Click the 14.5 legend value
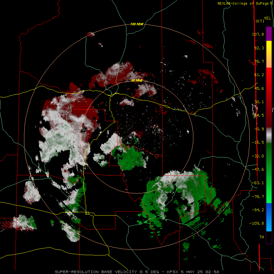The width and height of the screenshot is (274, 274). tap(259, 115)
